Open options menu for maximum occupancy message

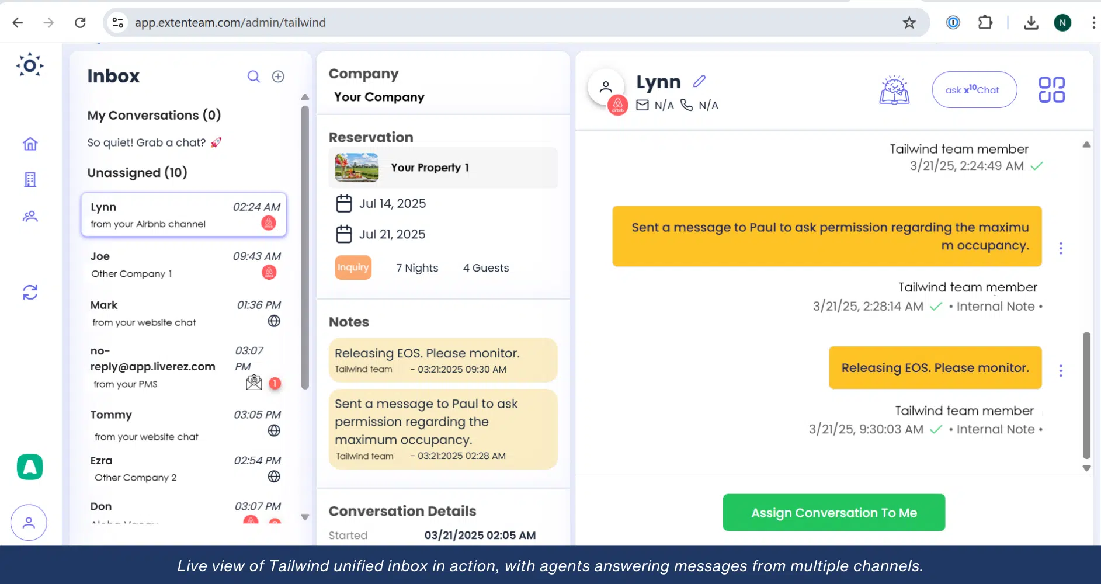[1061, 248]
